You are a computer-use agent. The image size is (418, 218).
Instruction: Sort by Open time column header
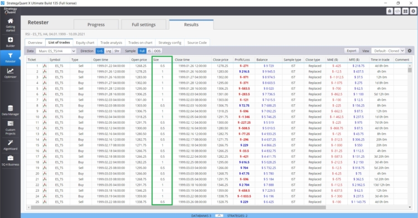point(110,60)
